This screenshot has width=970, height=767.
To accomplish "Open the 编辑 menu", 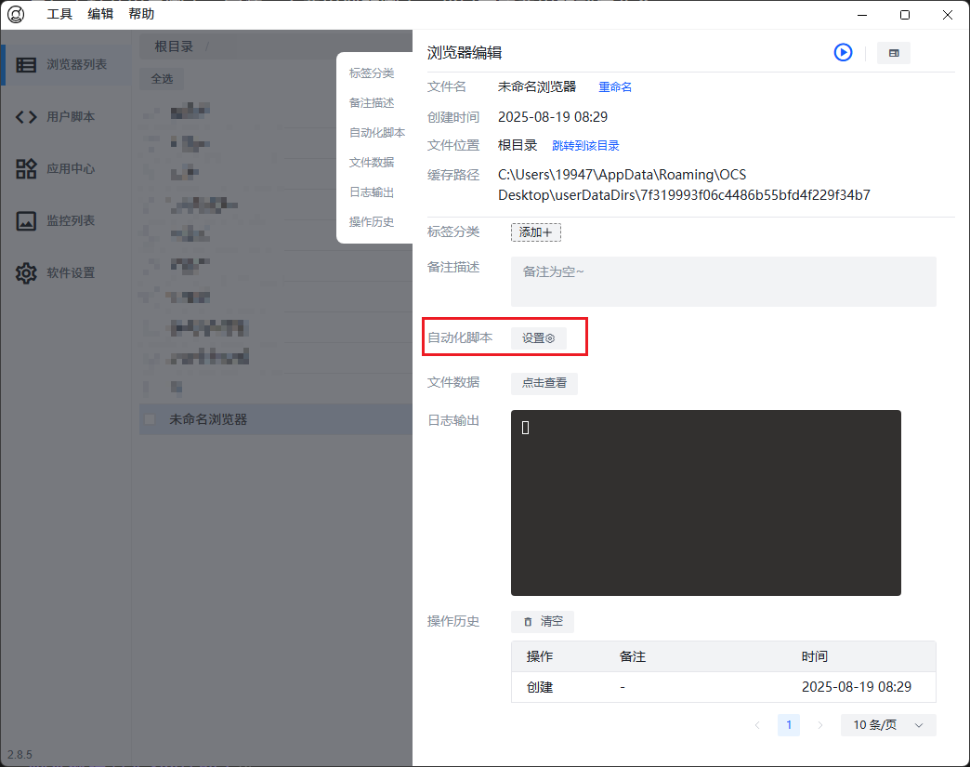I will tap(100, 15).
